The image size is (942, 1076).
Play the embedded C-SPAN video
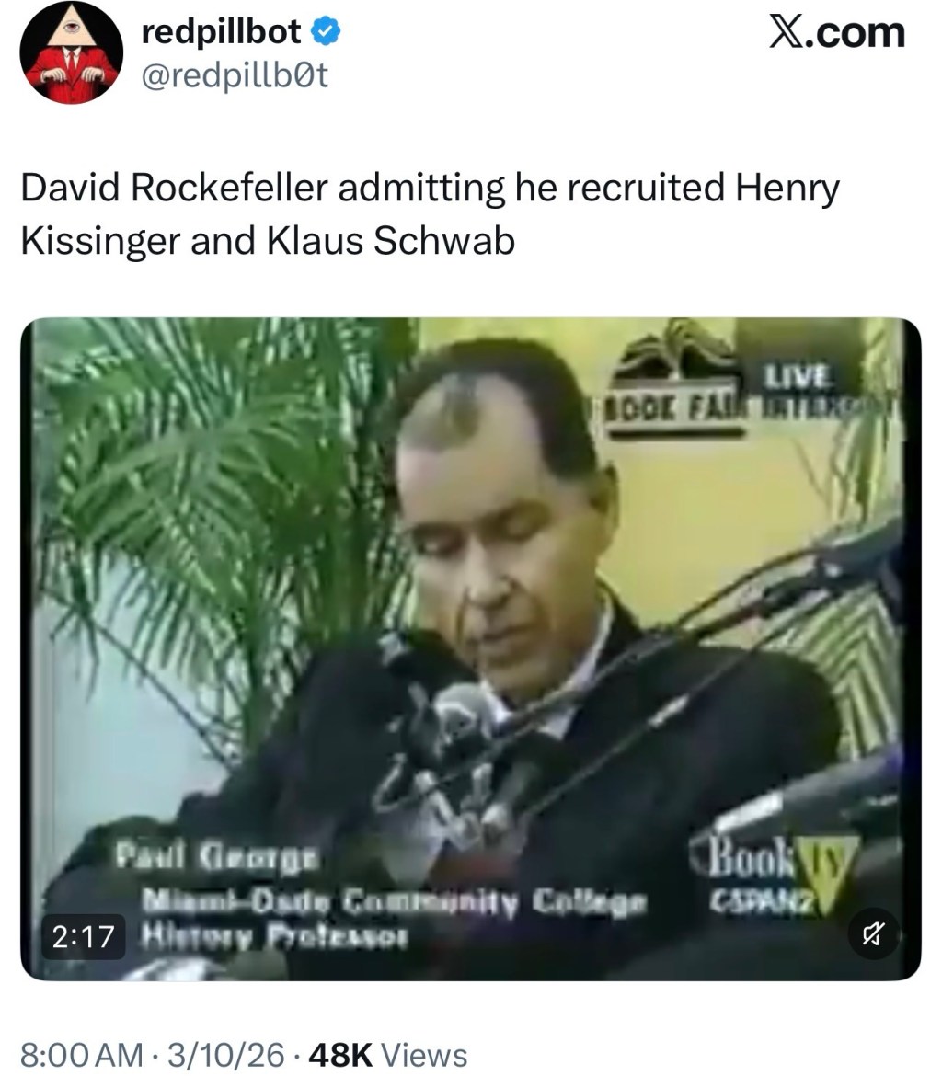471,644
